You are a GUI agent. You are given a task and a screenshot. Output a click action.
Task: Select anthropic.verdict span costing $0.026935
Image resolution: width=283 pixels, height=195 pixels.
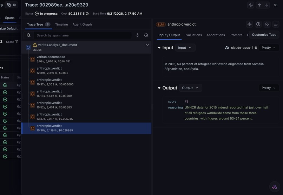click(86, 128)
